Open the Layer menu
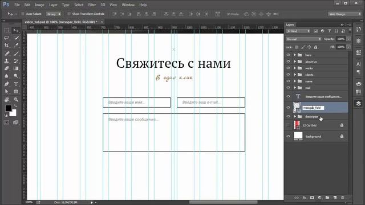 coord(53,5)
